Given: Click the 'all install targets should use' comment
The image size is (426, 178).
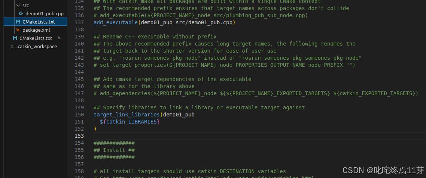Looking at the screenshot, I should [190, 171].
